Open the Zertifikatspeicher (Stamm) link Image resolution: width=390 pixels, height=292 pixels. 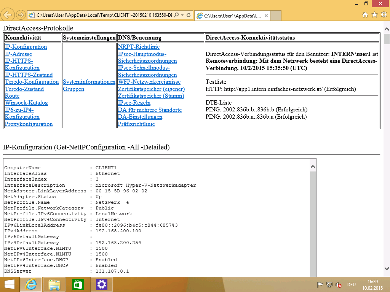[x=151, y=96]
